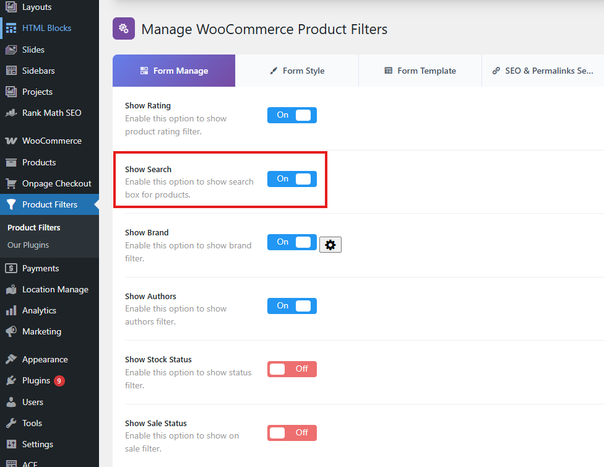
Task: Open the Rank Math SEO label
Action: pyautogui.click(x=51, y=113)
